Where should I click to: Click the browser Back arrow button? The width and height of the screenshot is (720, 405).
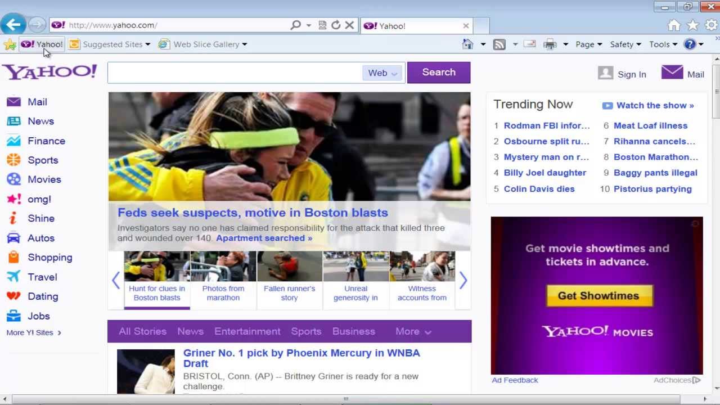pos(13,24)
